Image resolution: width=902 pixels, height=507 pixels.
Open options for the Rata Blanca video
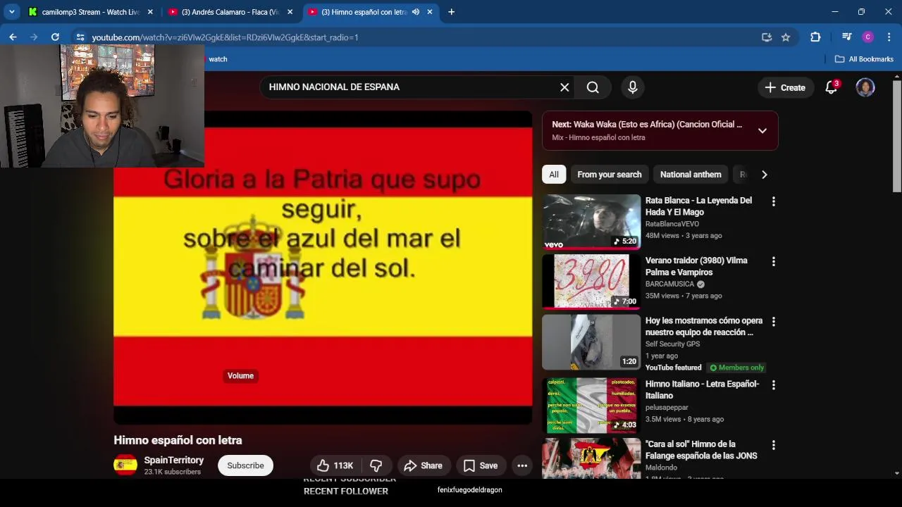774,201
